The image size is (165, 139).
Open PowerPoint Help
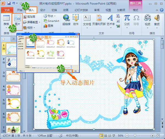[x=162, y=10]
